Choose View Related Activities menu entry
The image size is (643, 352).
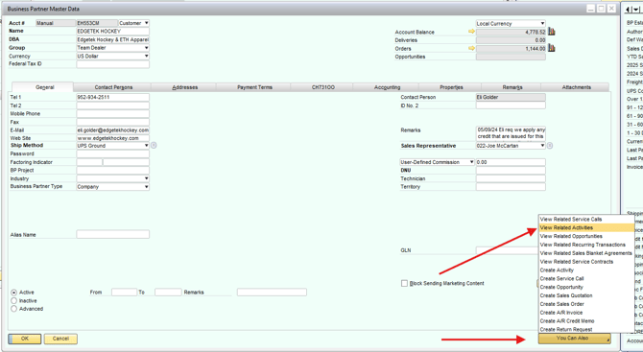[x=586, y=228]
